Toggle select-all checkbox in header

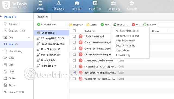pos(74,31)
